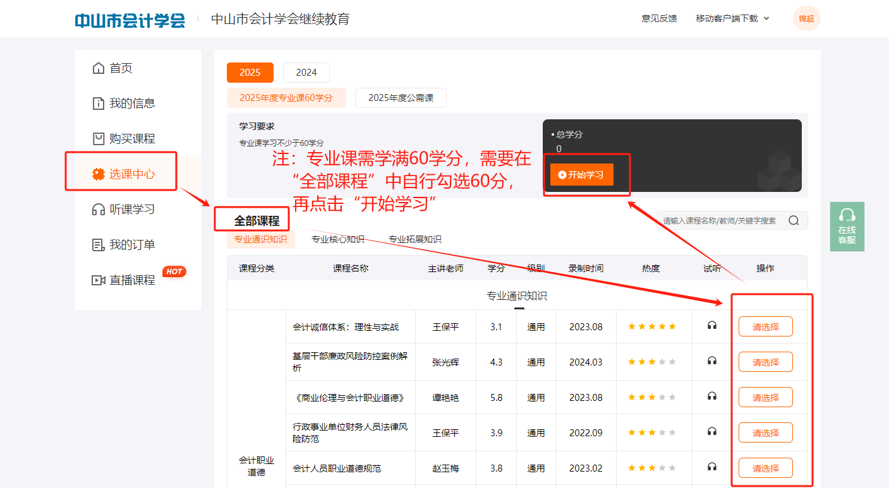
Task: Expand 移动客户端下载 dropdown
Action: [x=732, y=18]
